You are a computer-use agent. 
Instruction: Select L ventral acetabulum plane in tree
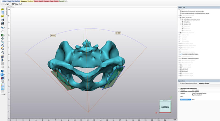pos(191,54)
